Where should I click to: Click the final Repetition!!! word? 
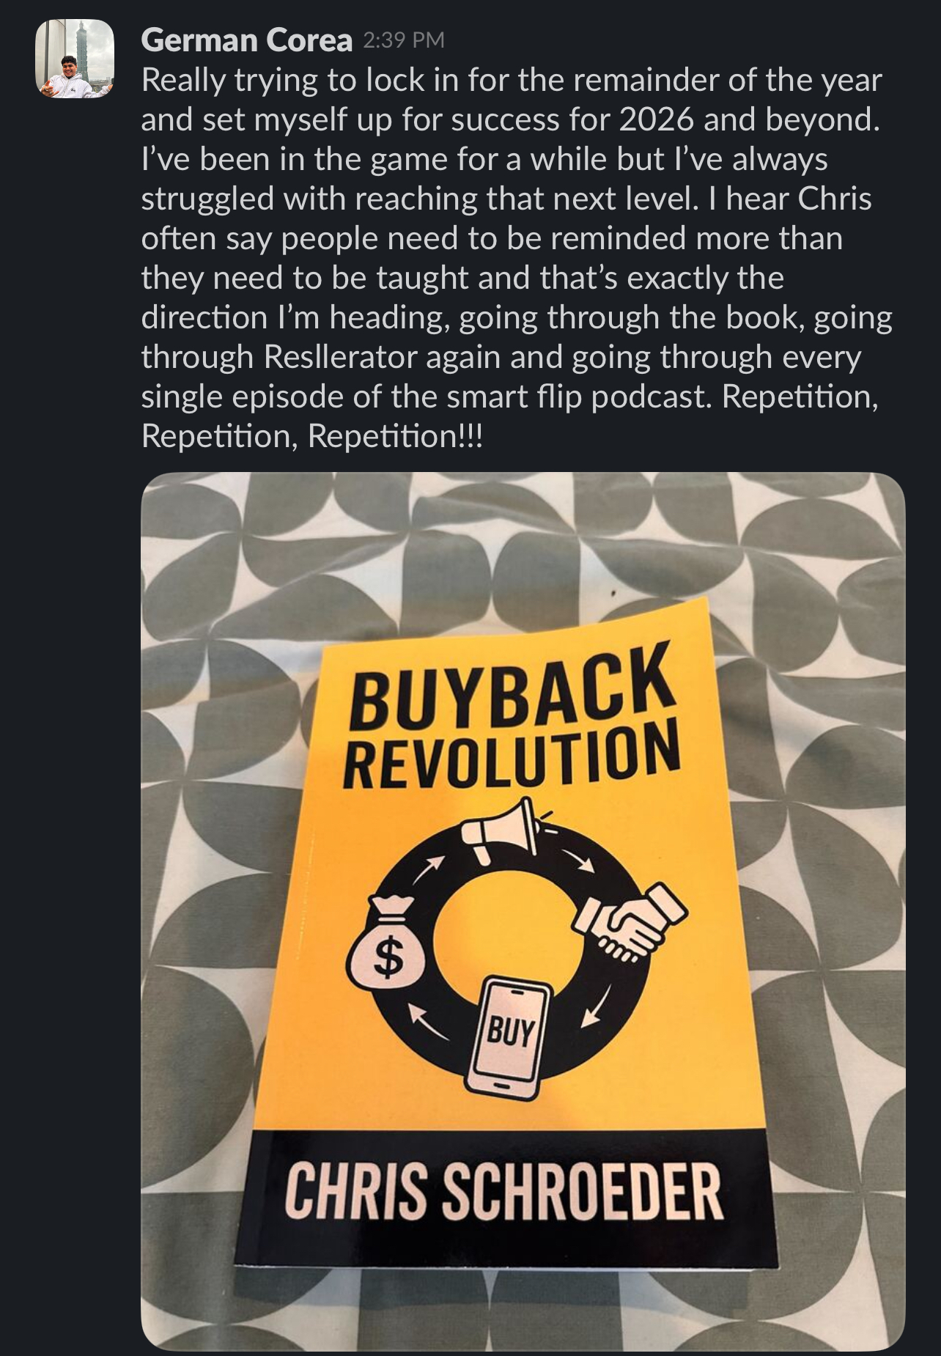point(395,436)
